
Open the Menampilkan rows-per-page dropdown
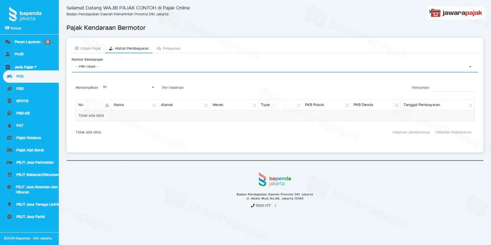(128, 87)
